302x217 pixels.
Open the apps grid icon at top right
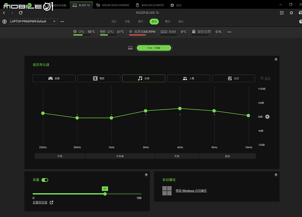pyautogui.click(x=282, y=13)
